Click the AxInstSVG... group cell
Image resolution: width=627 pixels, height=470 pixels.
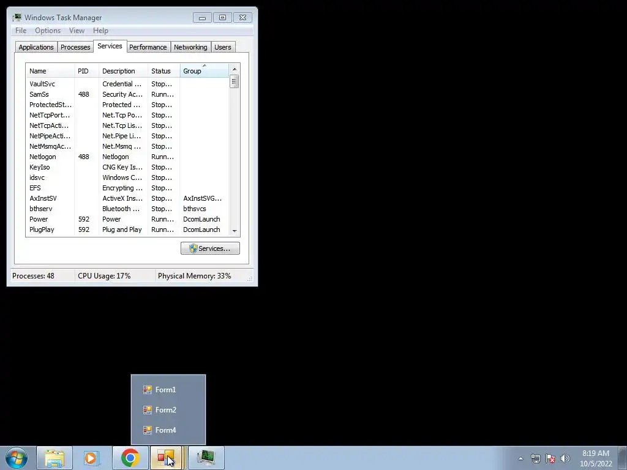[x=202, y=198]
